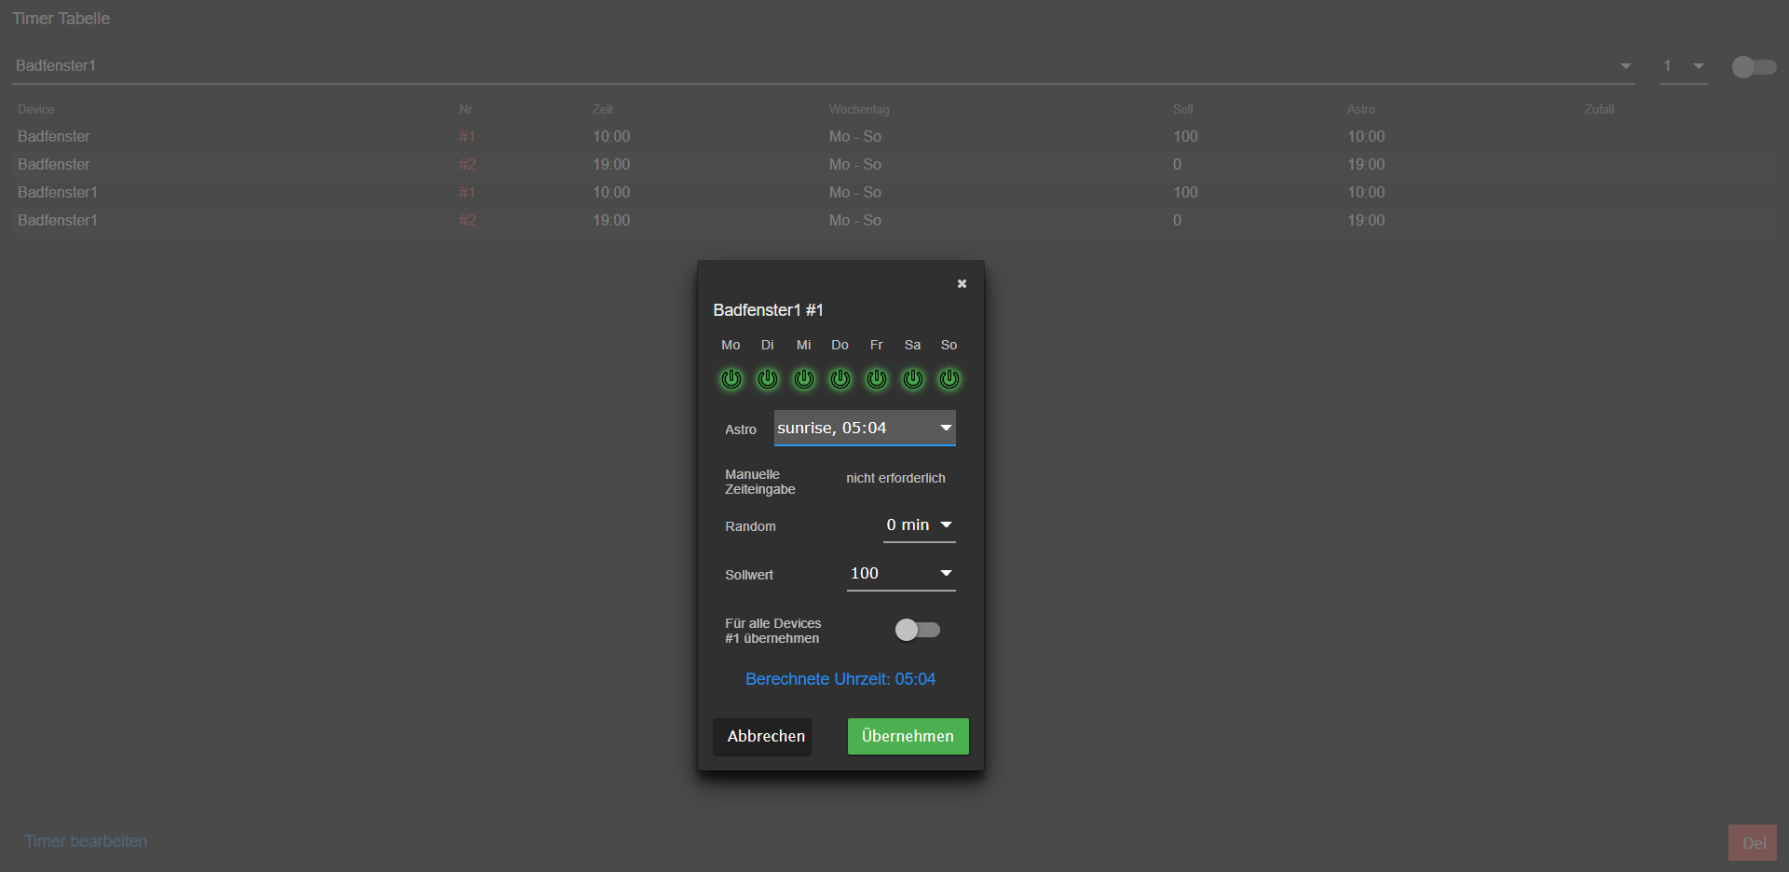Image resolution: width=1789 pixels, height=872 pixels.
Task: Toggle the switch beside the timer number dropdown
Action: (x=1754, y=67)
